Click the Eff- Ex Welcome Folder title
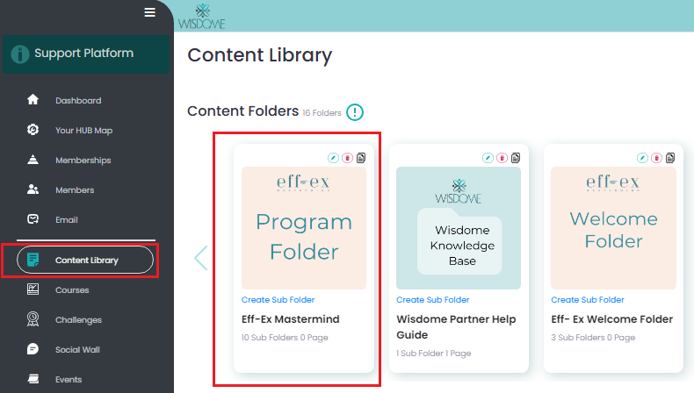The height and width of the screenshot is (393, 694). tap(612, 319)
